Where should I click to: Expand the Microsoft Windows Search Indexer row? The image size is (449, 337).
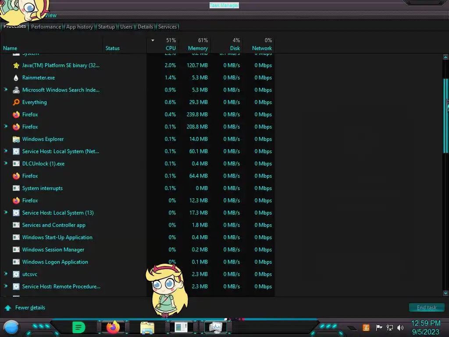click(x=6, y=90)
